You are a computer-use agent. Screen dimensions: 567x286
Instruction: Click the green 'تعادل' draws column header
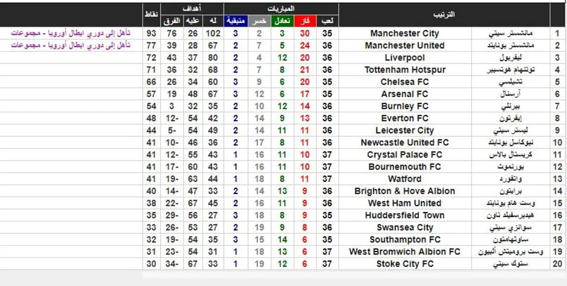282,21
